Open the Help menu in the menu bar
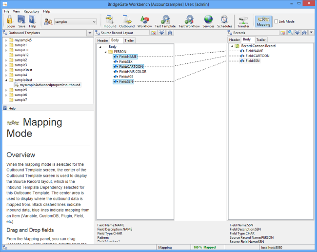 coord(46,11)
